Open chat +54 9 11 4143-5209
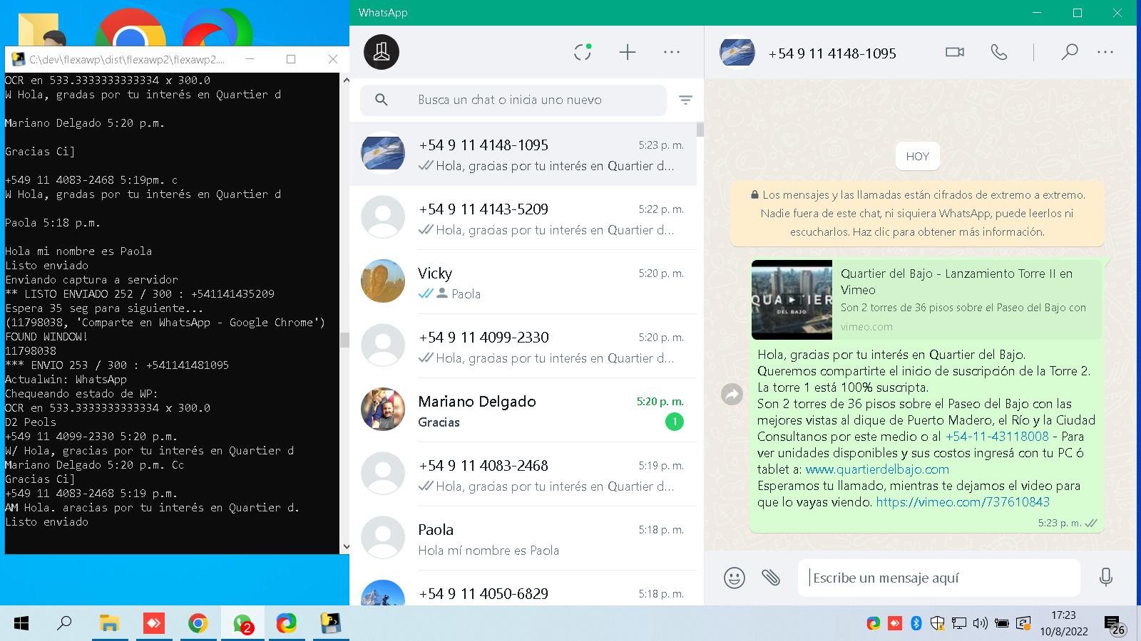The image size is (1141, 641). 523,218
